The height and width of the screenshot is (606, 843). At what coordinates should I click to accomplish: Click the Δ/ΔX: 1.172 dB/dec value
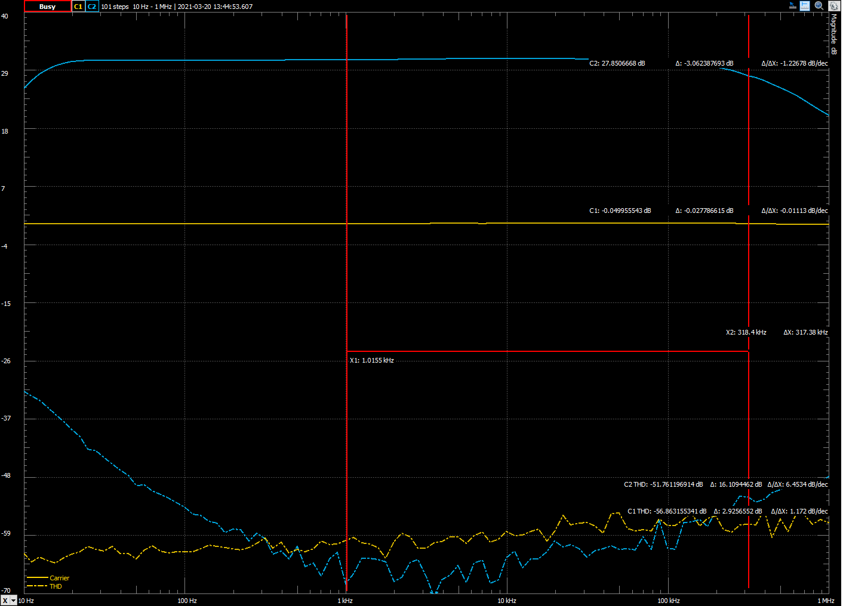coord(799,511)
